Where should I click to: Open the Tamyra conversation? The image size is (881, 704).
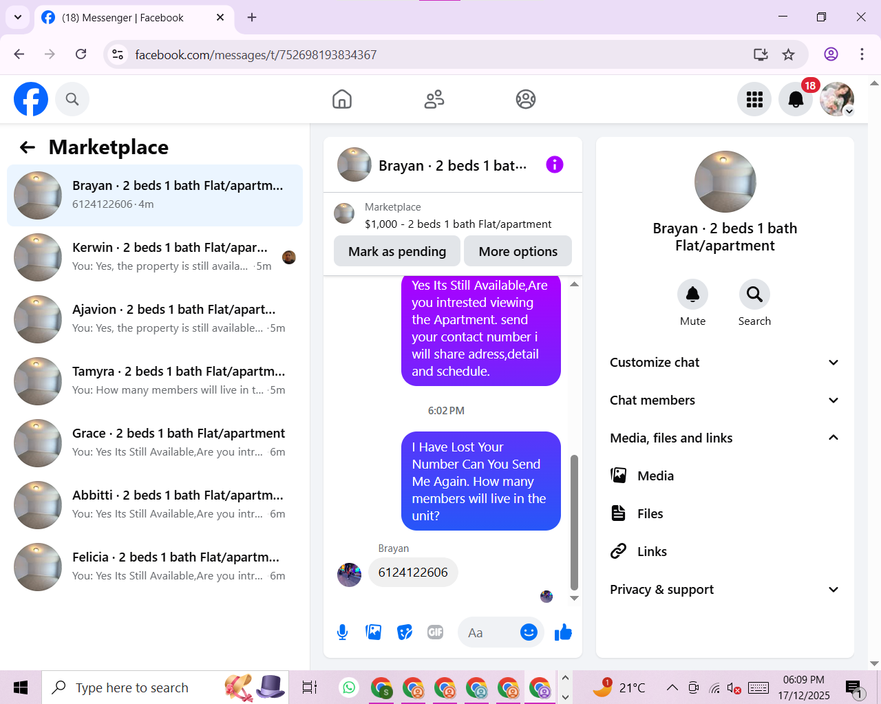(155, 381)
